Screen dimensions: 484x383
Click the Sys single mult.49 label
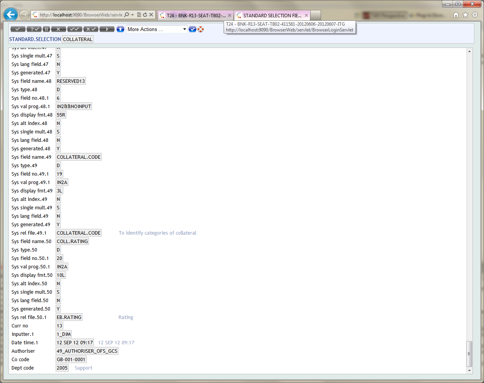click(32, 207)
